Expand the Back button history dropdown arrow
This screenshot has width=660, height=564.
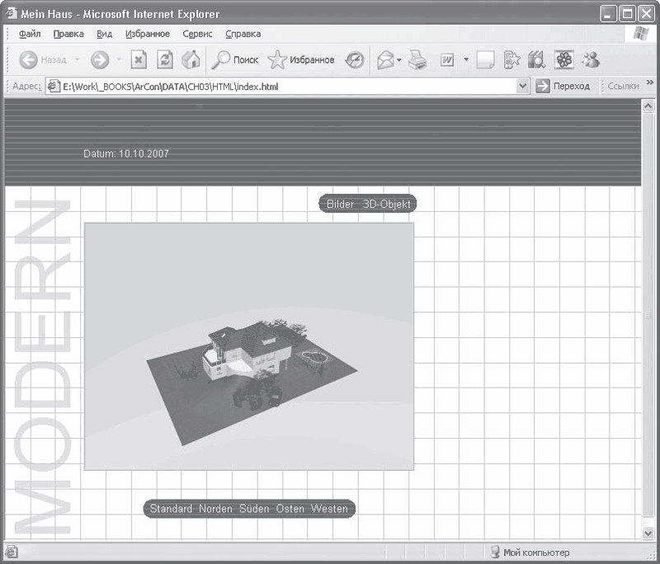78,59
